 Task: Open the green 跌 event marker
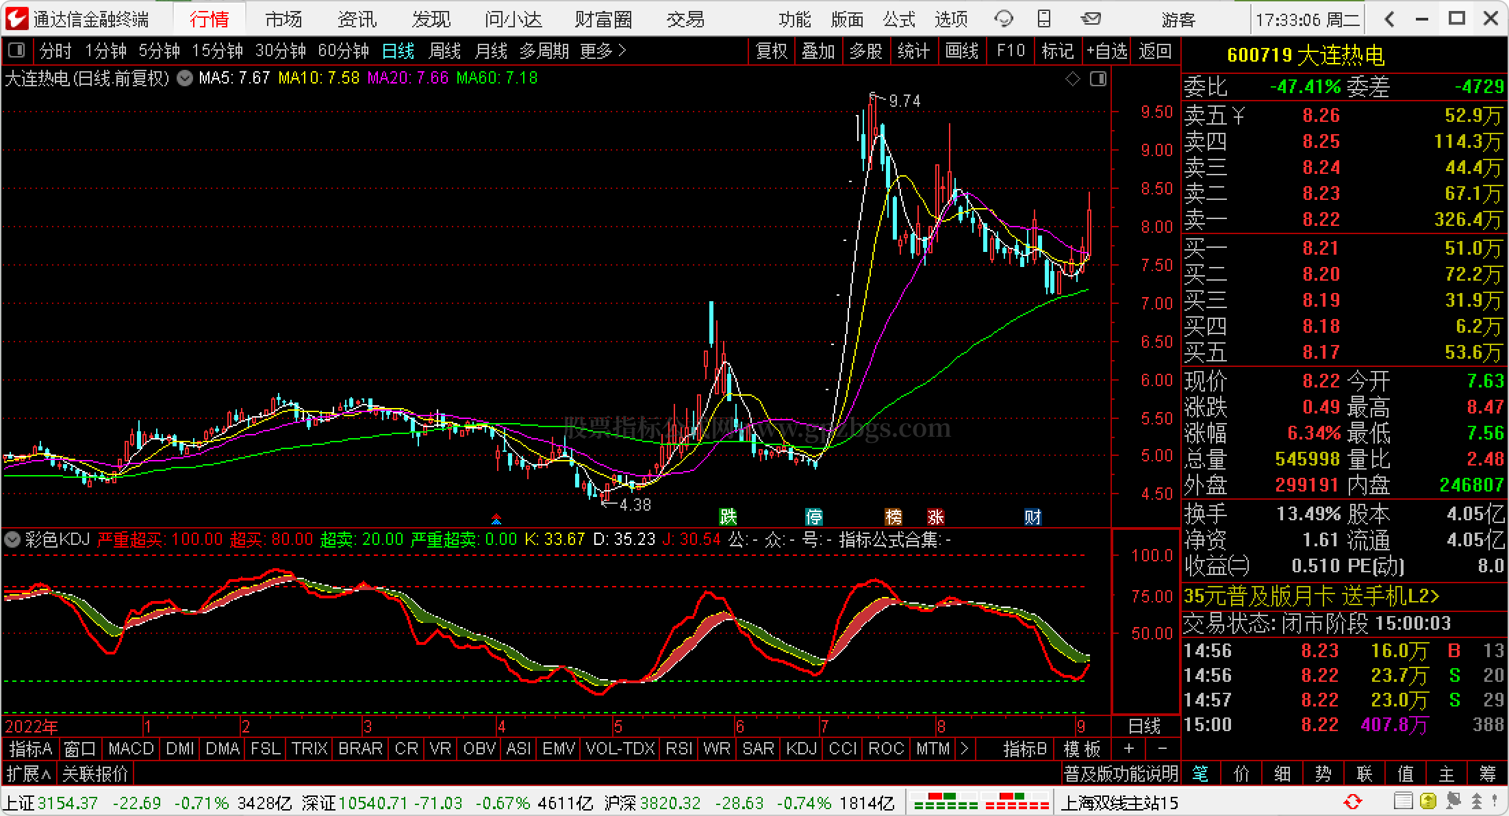(728, 517)
